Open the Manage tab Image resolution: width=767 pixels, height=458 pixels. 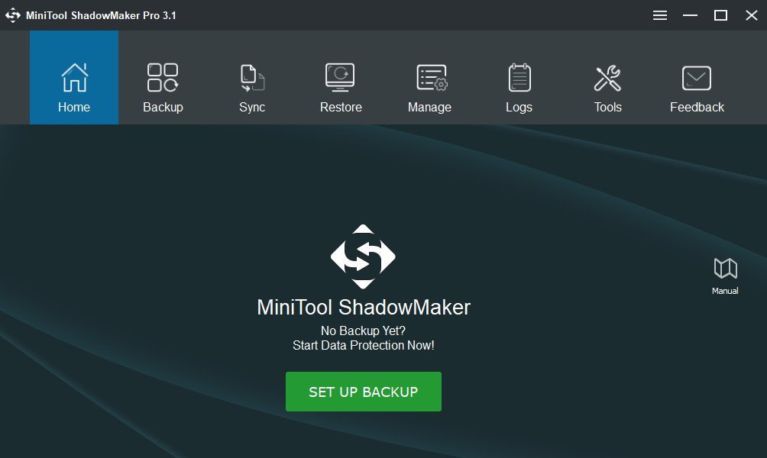(430, 77)
